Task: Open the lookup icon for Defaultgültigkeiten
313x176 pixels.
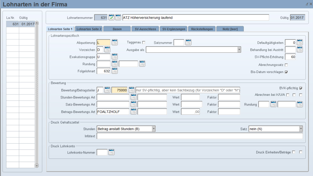Action: click(x=300, y=42)
